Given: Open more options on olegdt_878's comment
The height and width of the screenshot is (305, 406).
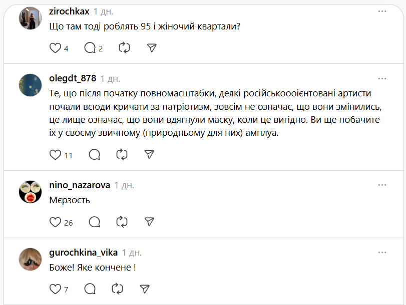Looking at the screenshot, I should pyautogui.click(x=382, y=78).
